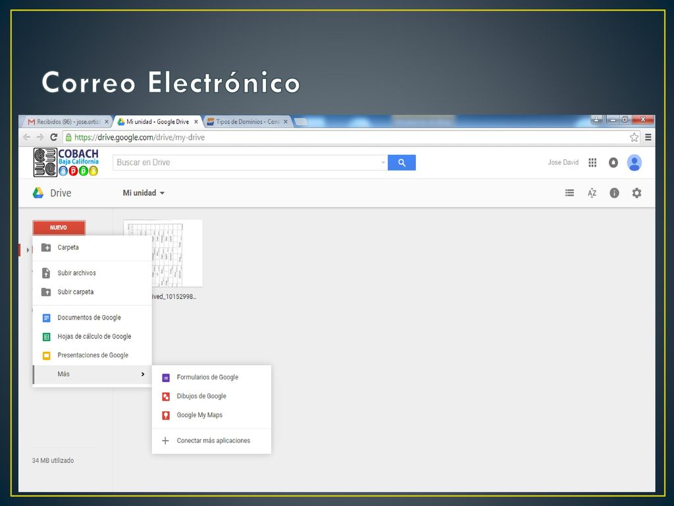Switch to the Mi unidad Google Drive tab
This screenshot has width=674, height=506.
click(x=157, y=122)
